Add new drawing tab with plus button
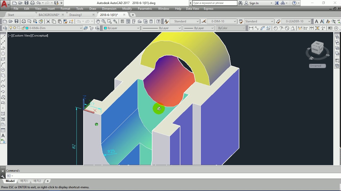This screenshot has width=341, height=191. [133, 15]
